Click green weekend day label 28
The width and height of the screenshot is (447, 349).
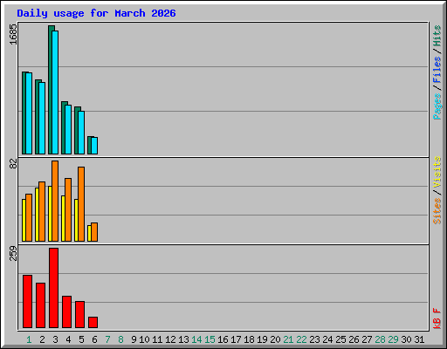pyautogui.click(x=380, y=339)
